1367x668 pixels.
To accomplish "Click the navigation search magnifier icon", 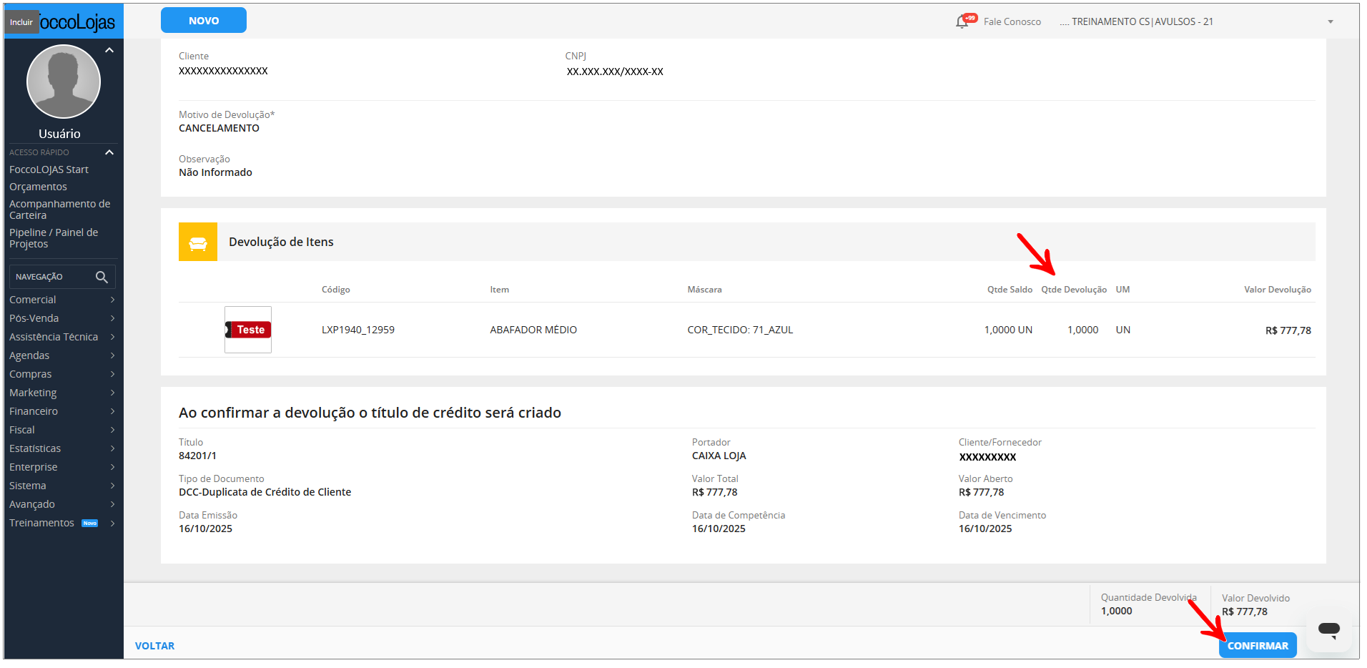I will click(102, 277).
